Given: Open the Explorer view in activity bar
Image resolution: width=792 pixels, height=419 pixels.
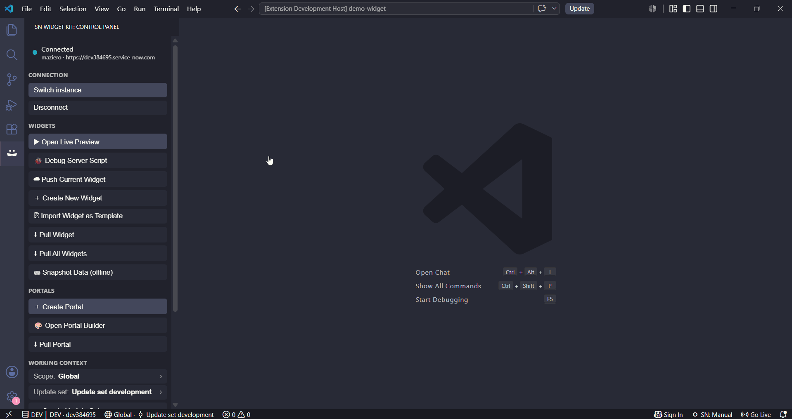Looking at the screenshot, I should tap(12, 30).
